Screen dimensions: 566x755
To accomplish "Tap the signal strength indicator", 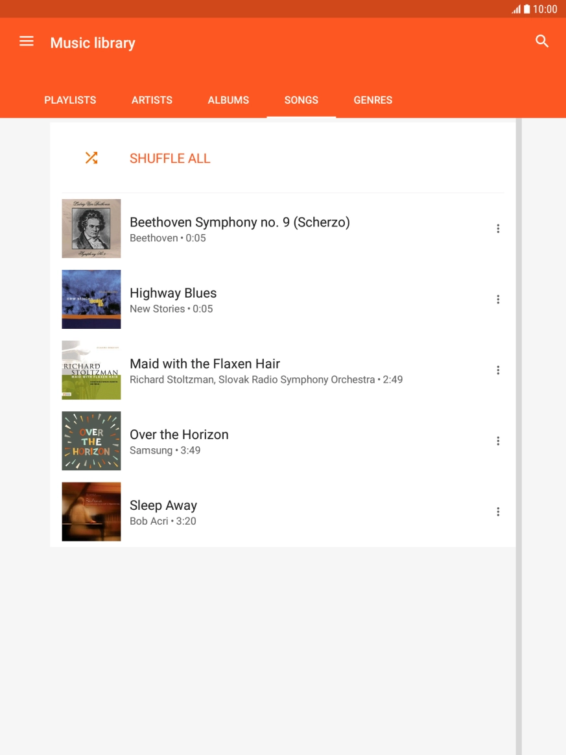I will (x=517, y=8).
